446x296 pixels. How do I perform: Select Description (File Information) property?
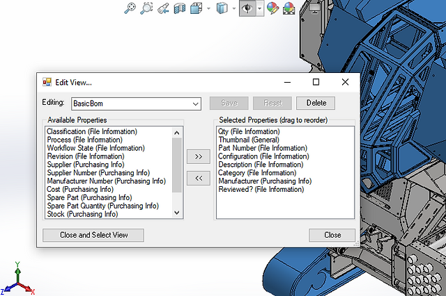pos(261,165)
